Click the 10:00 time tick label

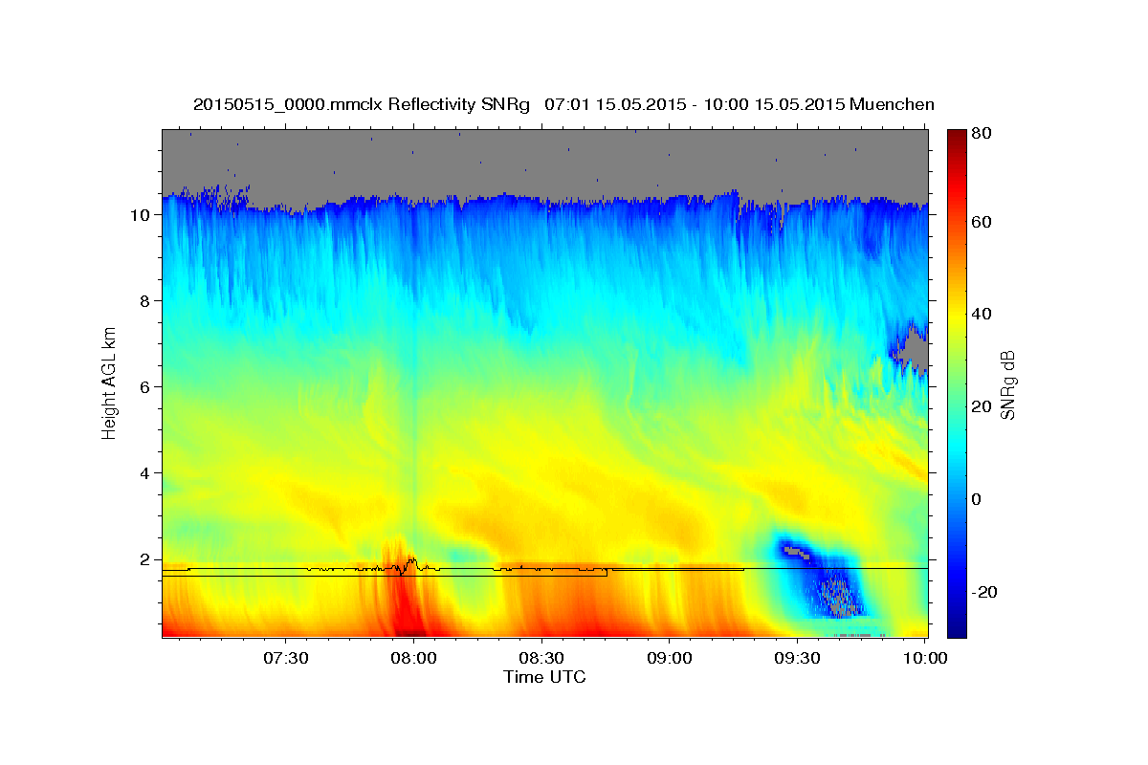(x=925, y=659)
